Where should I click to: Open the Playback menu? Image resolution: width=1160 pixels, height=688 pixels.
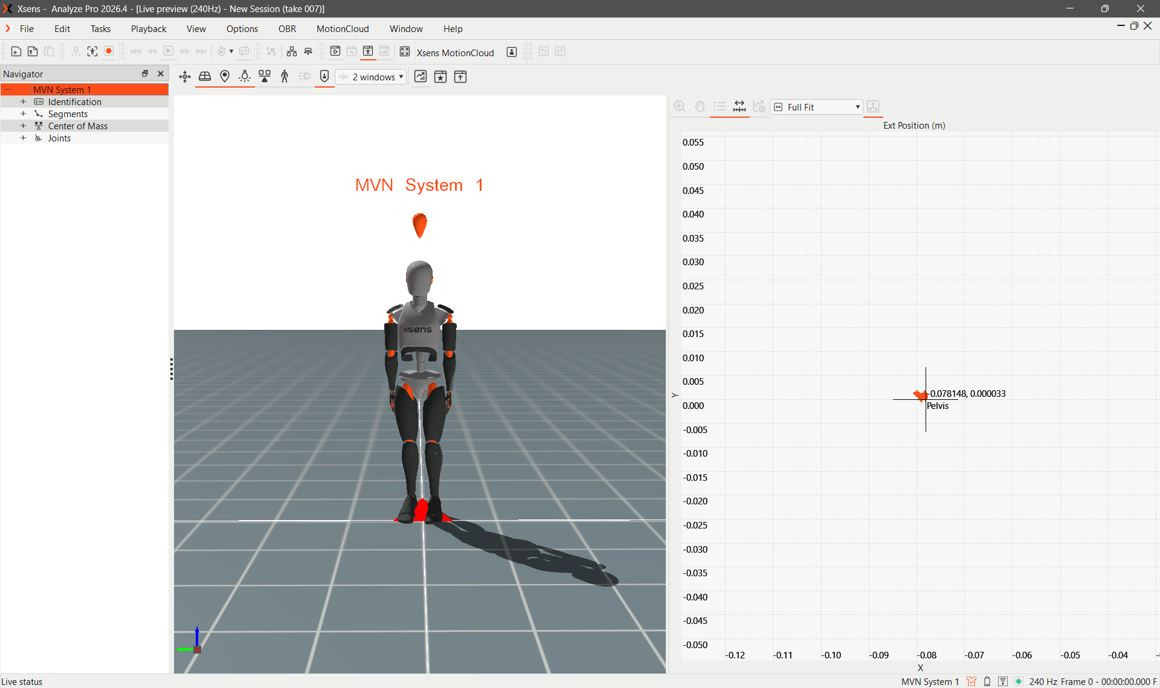(x=149, y=29)
